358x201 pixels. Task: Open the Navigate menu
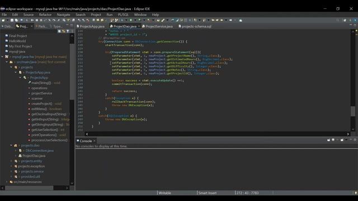[63, 15]
